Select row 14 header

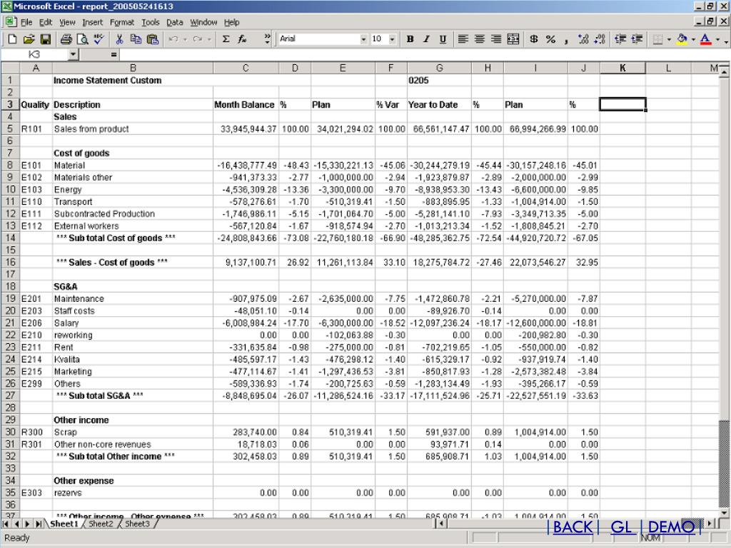tap(10, 238)
